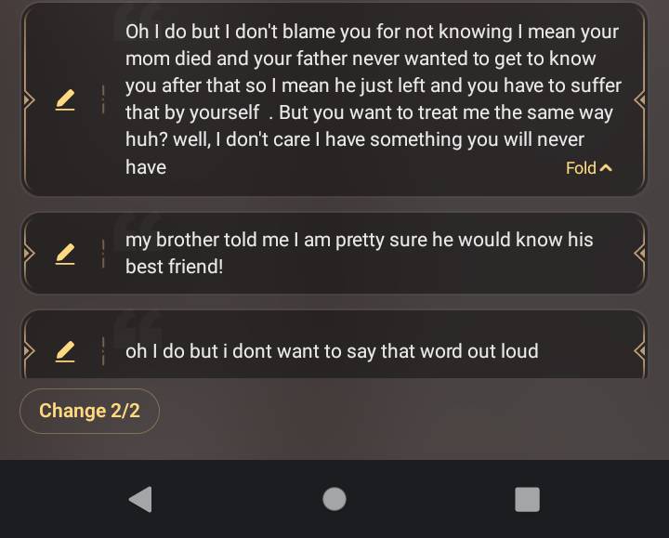Image resolution: width=669 pixels, height=538 pixels.
Task: Fold the long expanded message
Action: click(589, 168)
